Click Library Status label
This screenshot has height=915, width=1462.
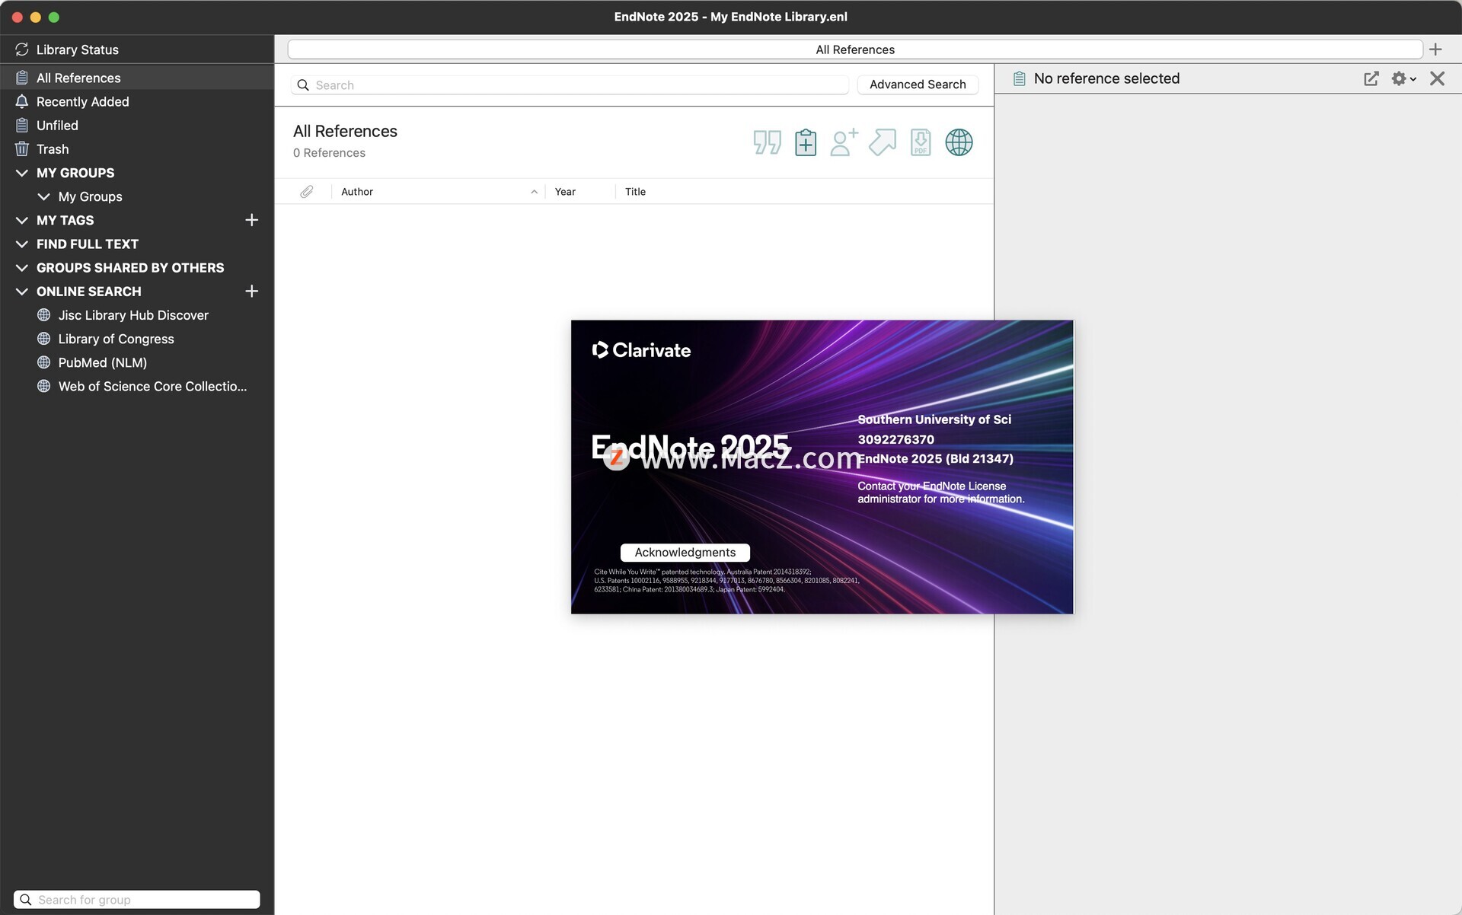click(78, 49)
